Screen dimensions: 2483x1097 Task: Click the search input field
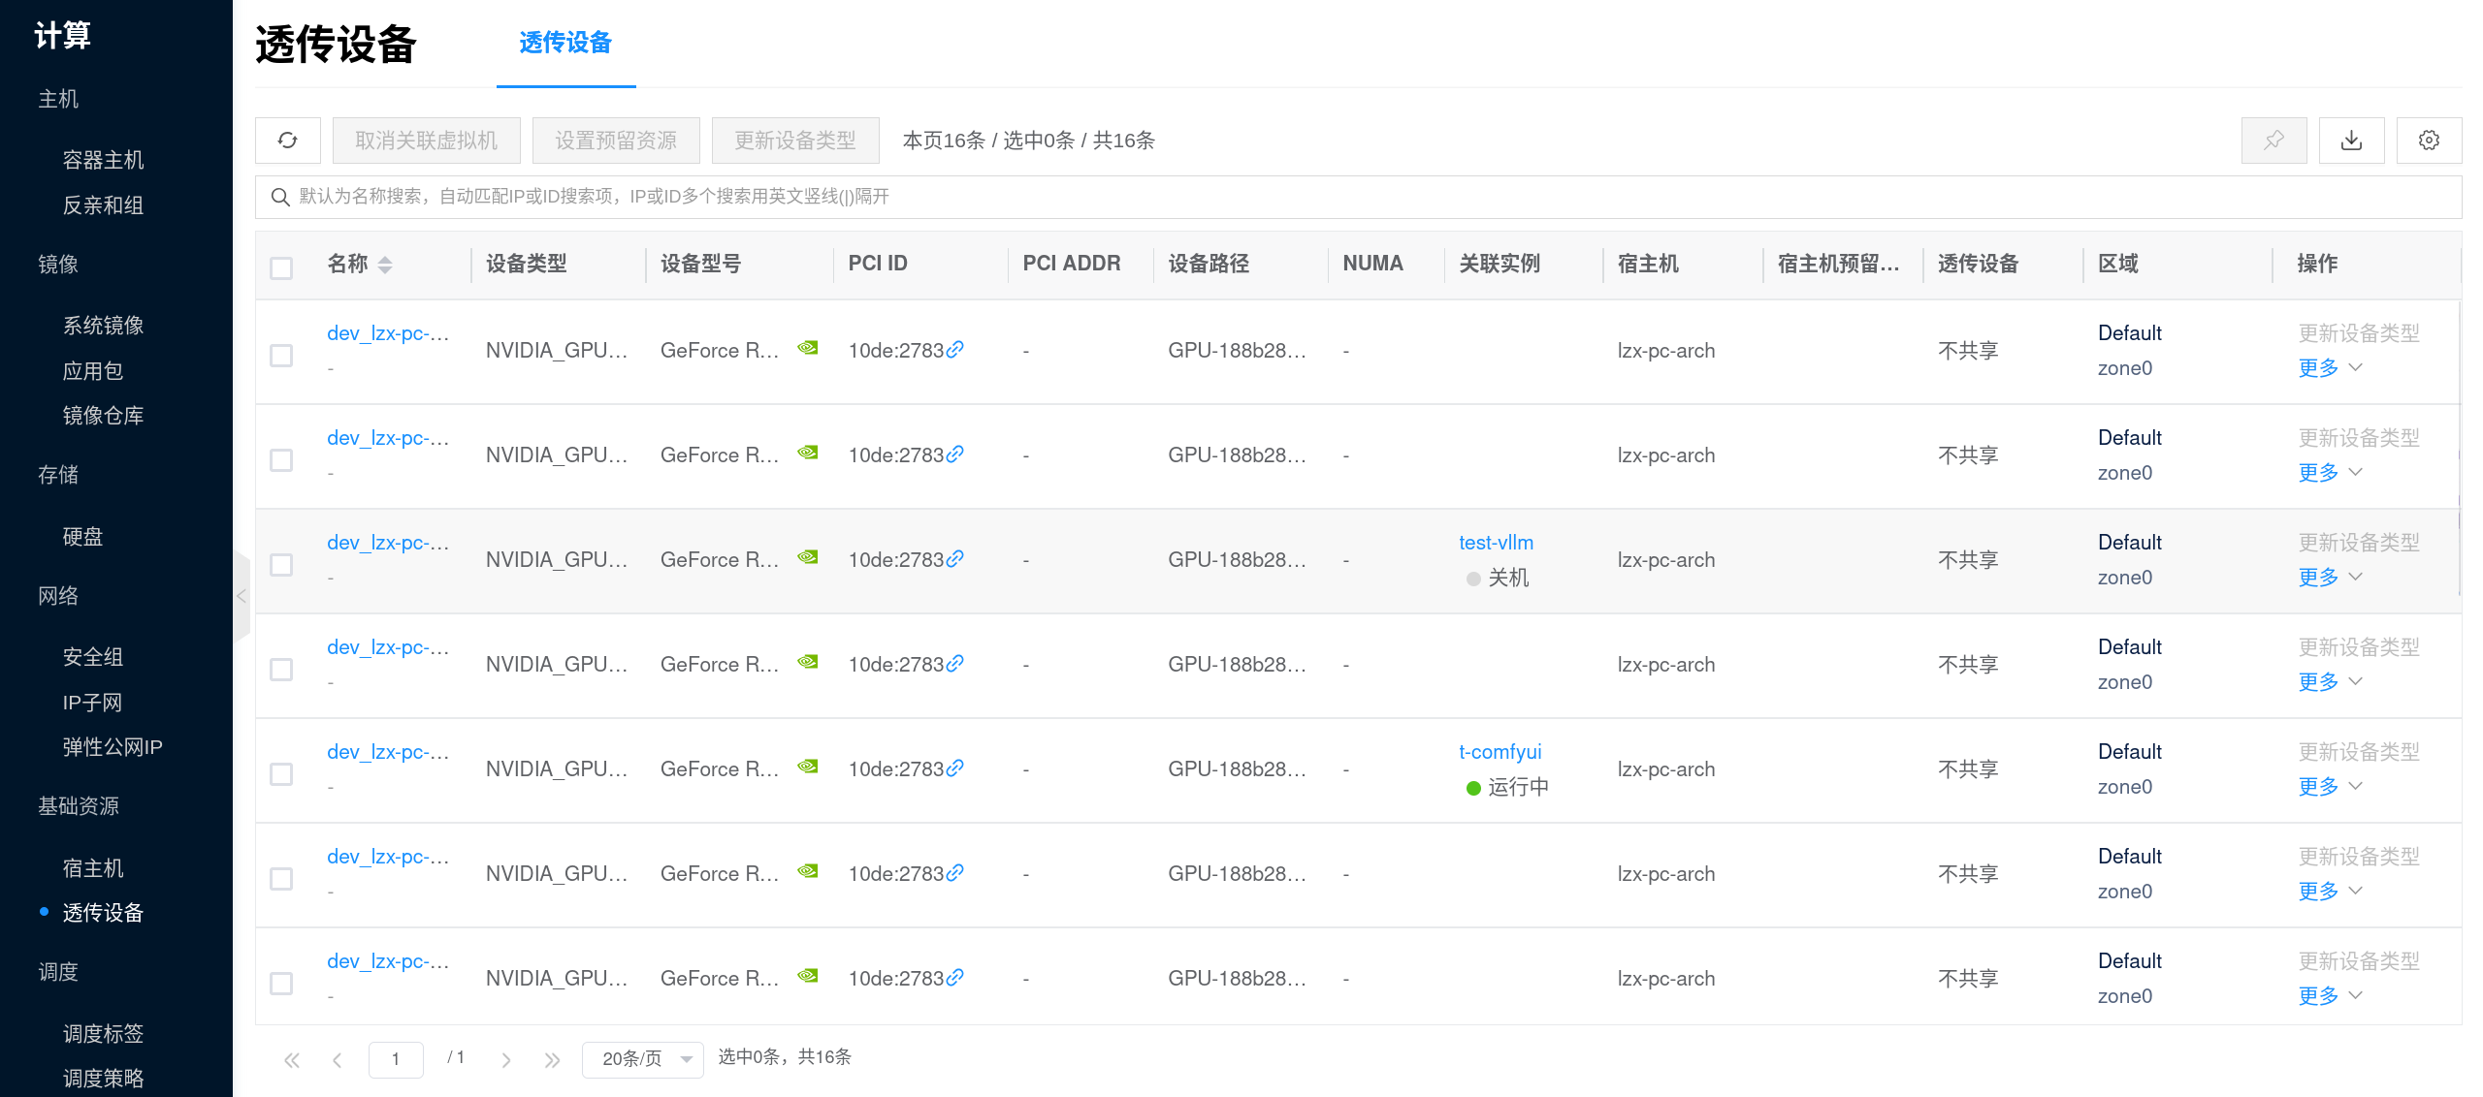coord(1358,197)
